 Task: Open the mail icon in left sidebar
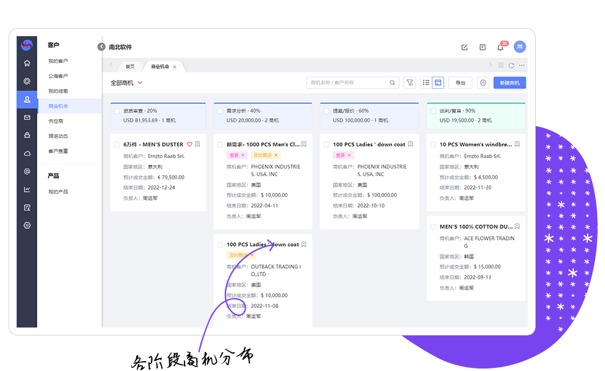tap(27, 118)
